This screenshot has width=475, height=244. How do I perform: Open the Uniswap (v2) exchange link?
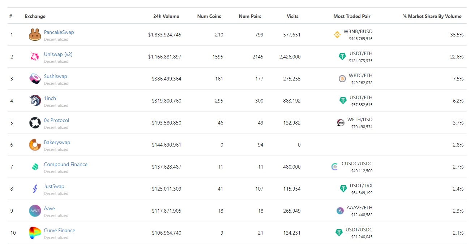pos(58,54)
